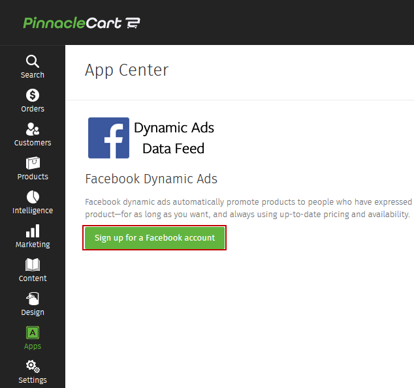
Task: Click Sign up for a Facebook account
Action: [155, 238]
